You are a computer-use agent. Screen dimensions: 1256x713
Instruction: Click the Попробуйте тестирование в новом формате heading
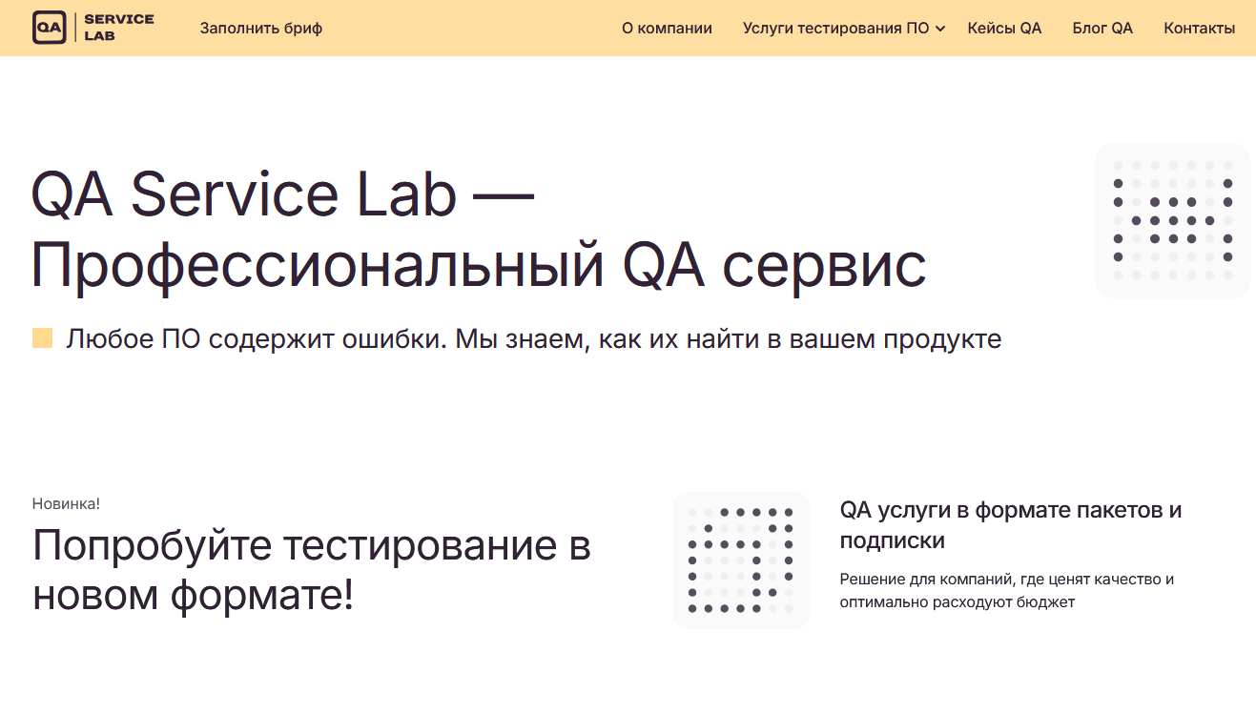point(312,571)
